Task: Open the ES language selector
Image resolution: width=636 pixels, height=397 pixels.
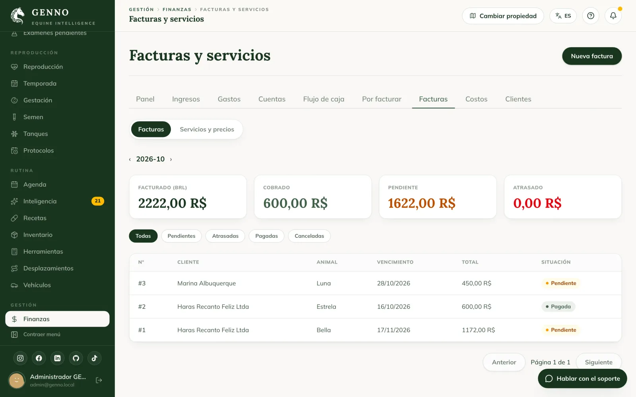Action: click(563, 16)
